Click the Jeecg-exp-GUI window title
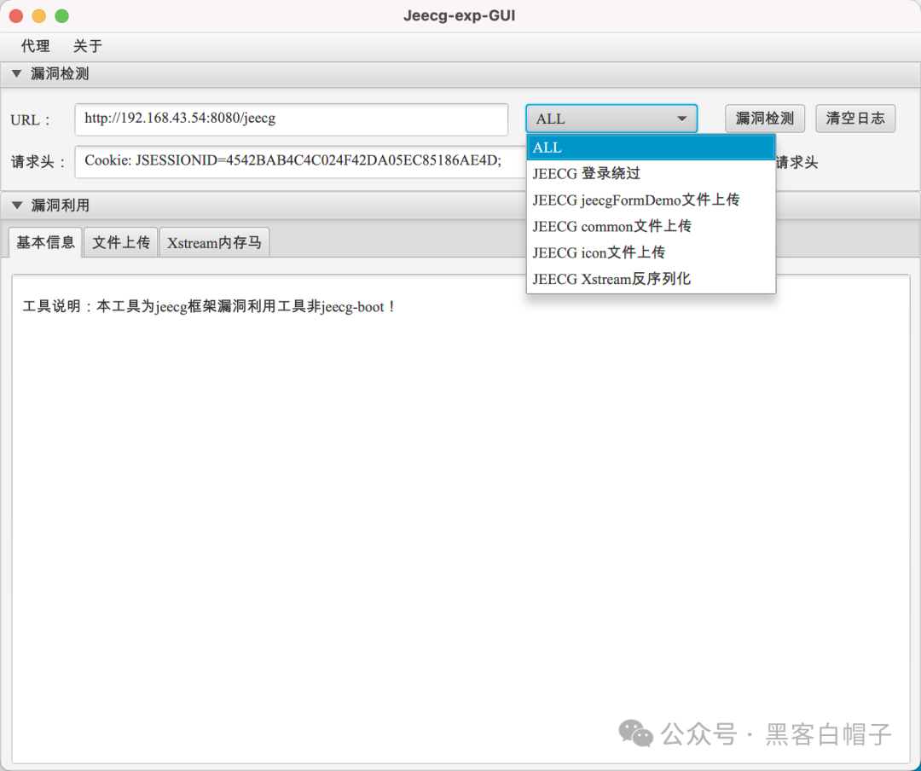The image size is (921, 771). pyautogui.click(x=460, y=15)
